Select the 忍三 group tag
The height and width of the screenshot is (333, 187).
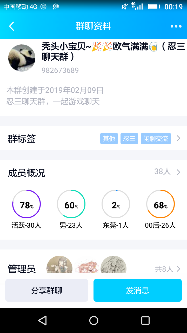129,138
